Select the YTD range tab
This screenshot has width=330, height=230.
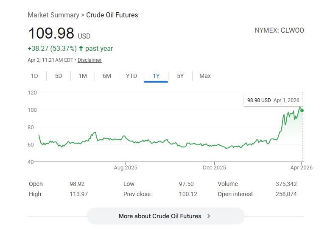click(131, 76)
